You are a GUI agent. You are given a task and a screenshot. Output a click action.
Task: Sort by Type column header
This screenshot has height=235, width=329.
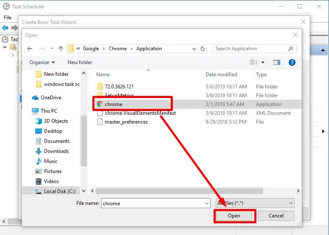261,75
